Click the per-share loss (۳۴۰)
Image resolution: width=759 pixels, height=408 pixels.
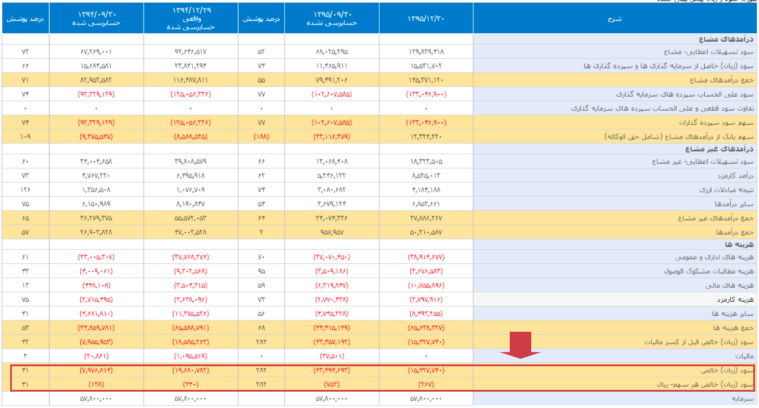coord(190,385)
